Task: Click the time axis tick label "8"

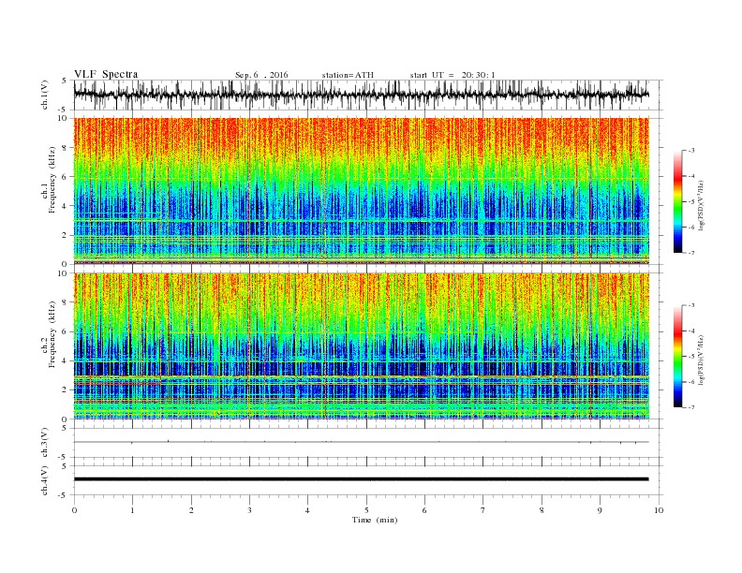Action: pyautogui.click(x=542, y=510)
